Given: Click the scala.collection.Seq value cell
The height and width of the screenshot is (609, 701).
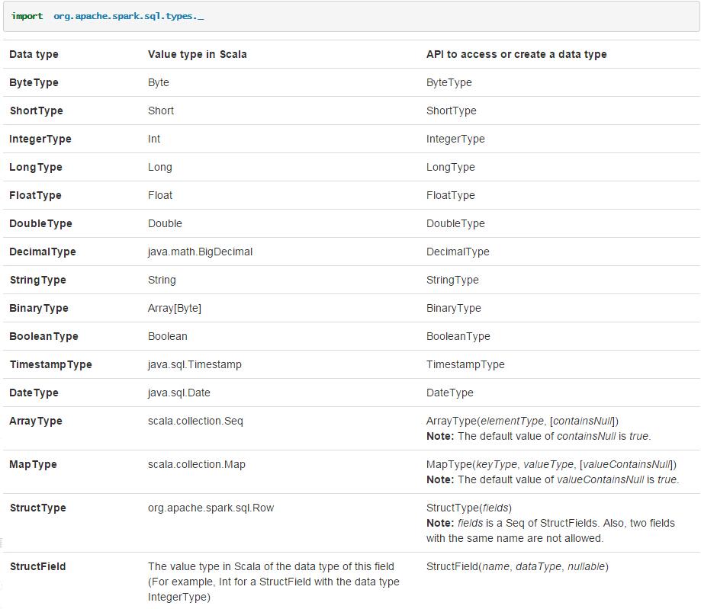Looking at the screenshot, I should 195,421.
